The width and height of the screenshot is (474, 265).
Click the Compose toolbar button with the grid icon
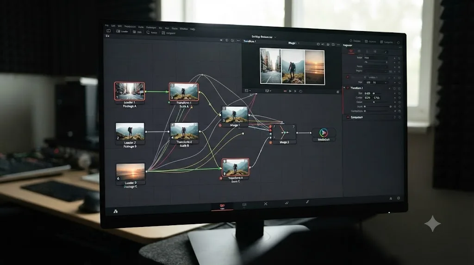coord(168,33)
